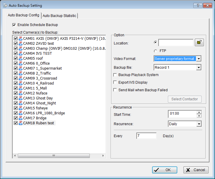Switch to the Auto Backup Statistic tab

pos(59,16)
